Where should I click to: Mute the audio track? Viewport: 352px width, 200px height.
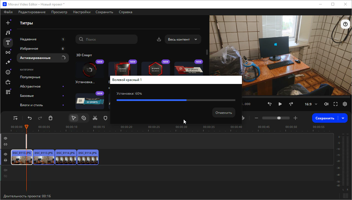tap(5, 170)
